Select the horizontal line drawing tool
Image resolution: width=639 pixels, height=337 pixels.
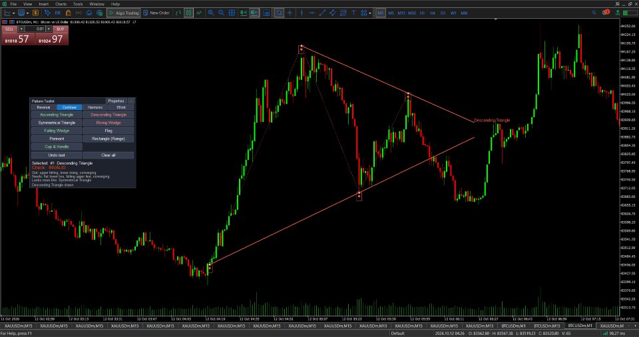[312, 13]
